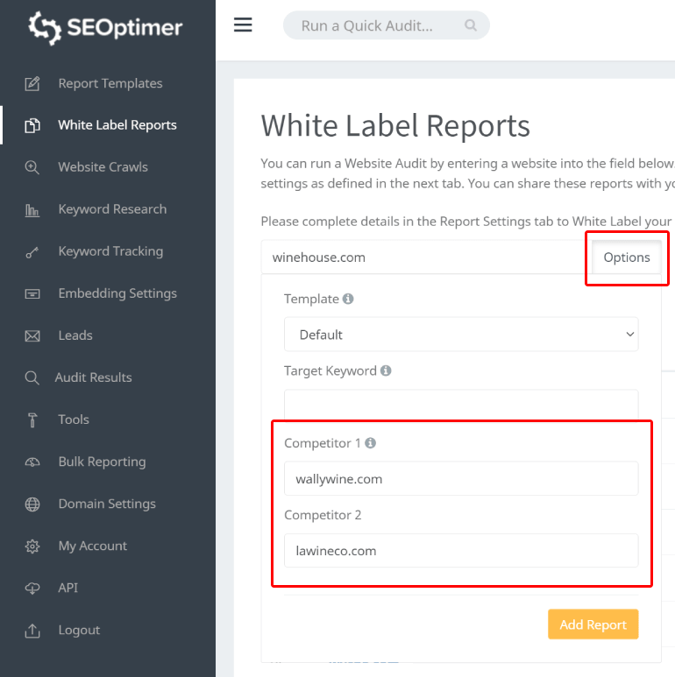The image size is (675, 677).
Task: Click the Domain Settings globe icon
Action: click(x=32, y=504)
